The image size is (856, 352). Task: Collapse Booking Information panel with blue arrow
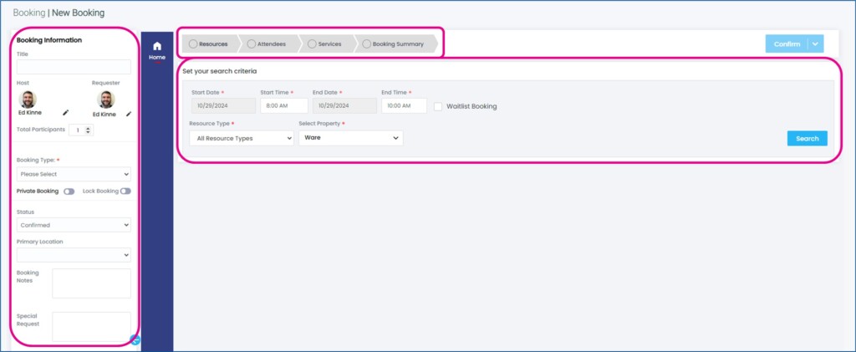pos(136,340)
